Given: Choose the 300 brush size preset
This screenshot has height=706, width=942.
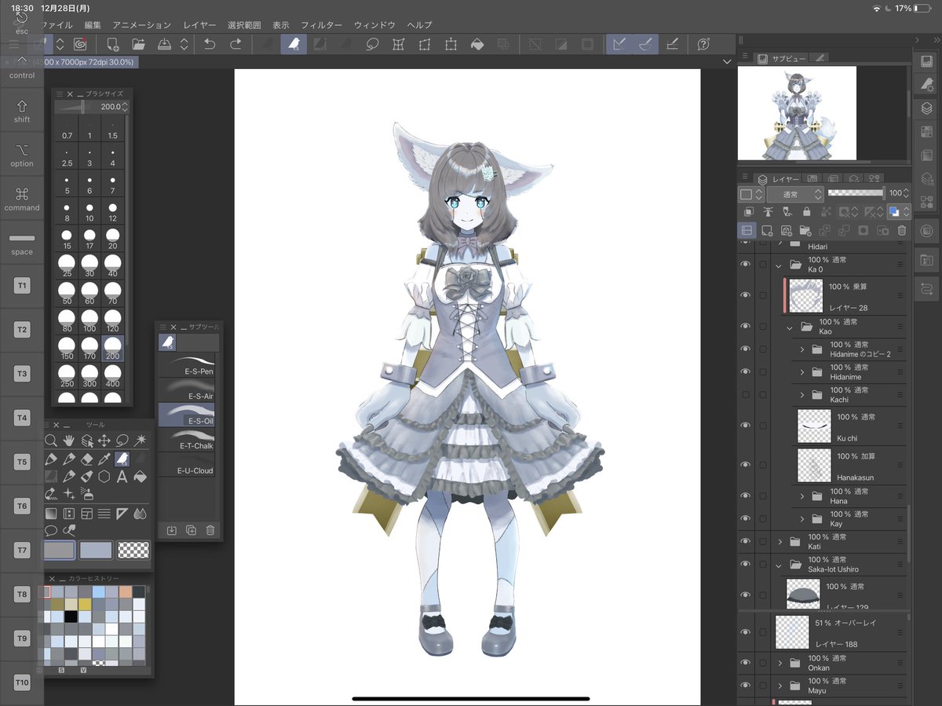Looking at the screenshot, I should point(89,378).
